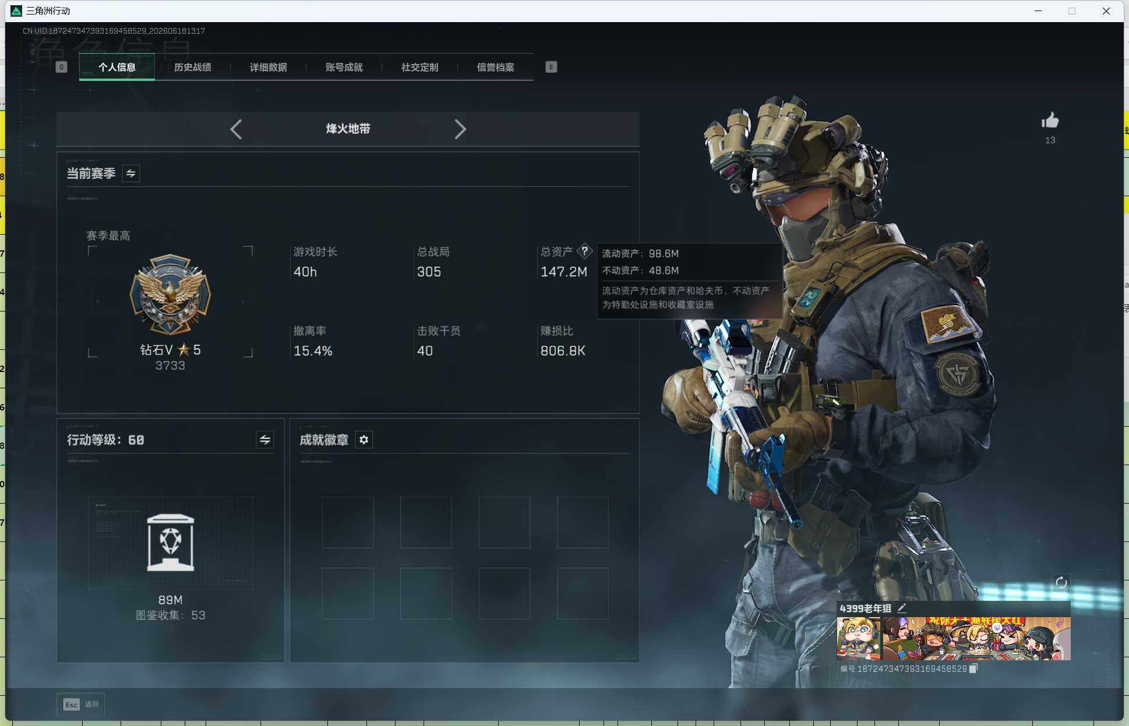Click the 游戏时长 value 40h
This screenshot has height=726, width=1129.
pyautogui.click(x=305, y=272)
